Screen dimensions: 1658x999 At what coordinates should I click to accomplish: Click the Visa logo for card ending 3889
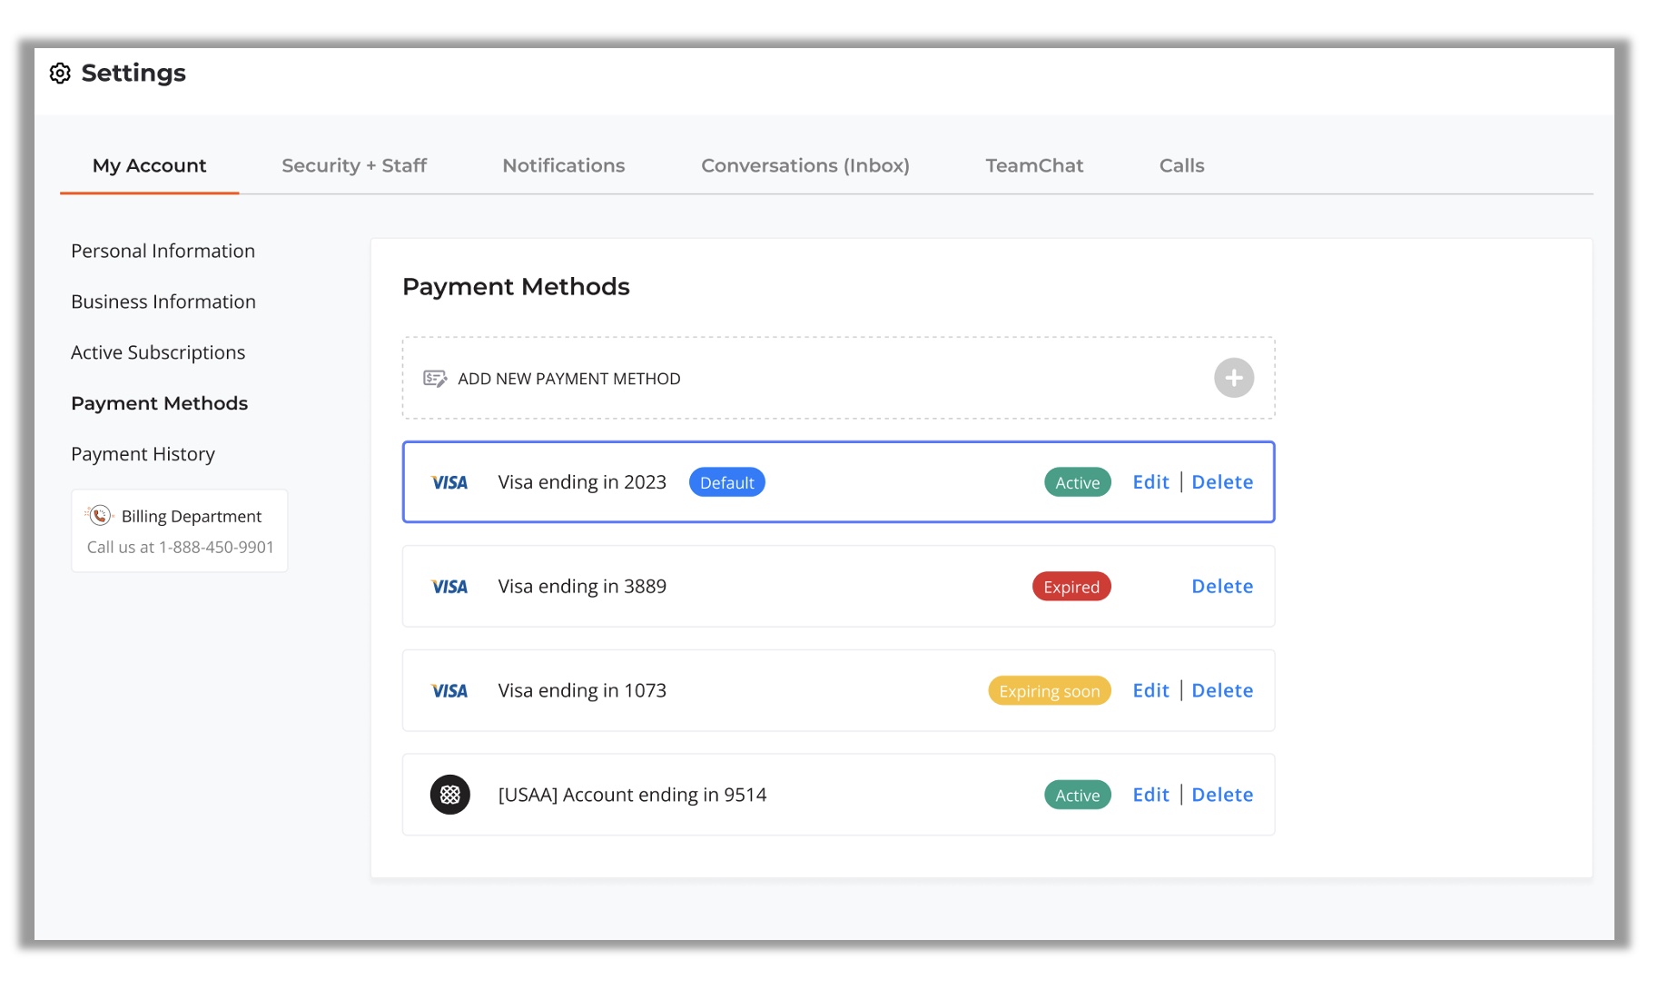[449, 587]
